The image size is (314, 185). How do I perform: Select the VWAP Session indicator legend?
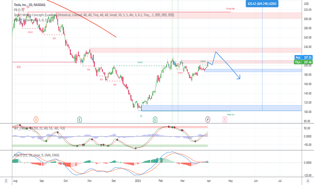(34, 20)
